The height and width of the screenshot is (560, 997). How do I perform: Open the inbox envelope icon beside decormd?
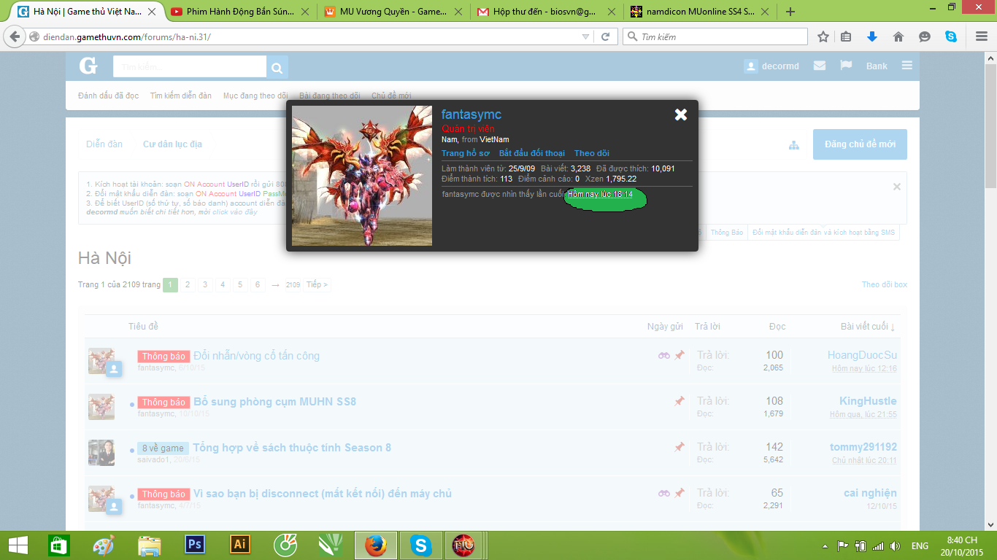[x=820, y=66]
